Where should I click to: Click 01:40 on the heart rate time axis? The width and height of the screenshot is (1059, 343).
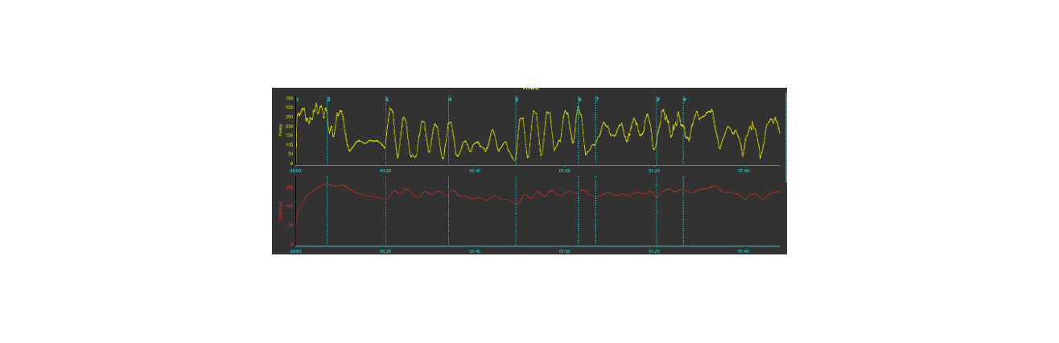(743, 251)
